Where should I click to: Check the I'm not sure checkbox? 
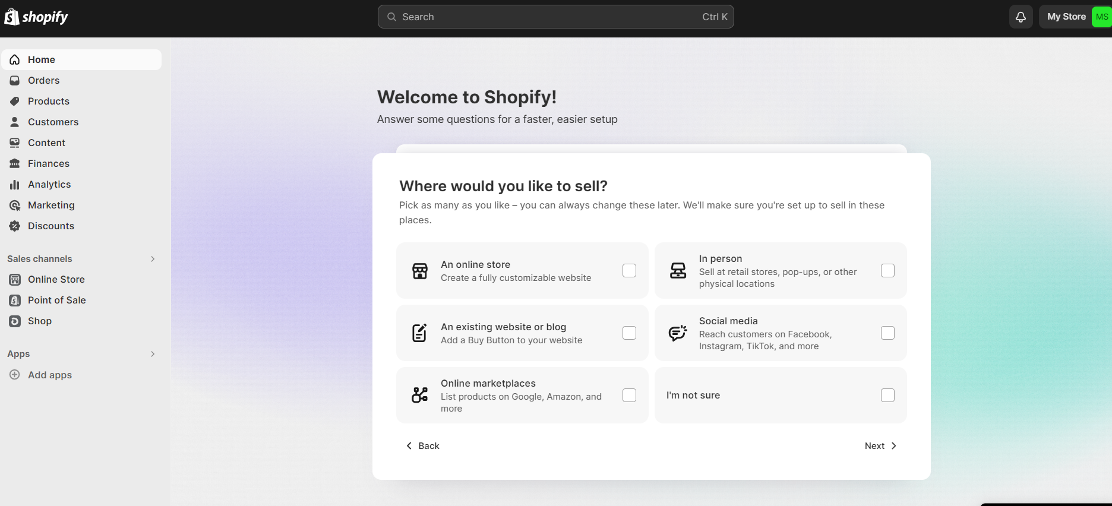point(887,396)
